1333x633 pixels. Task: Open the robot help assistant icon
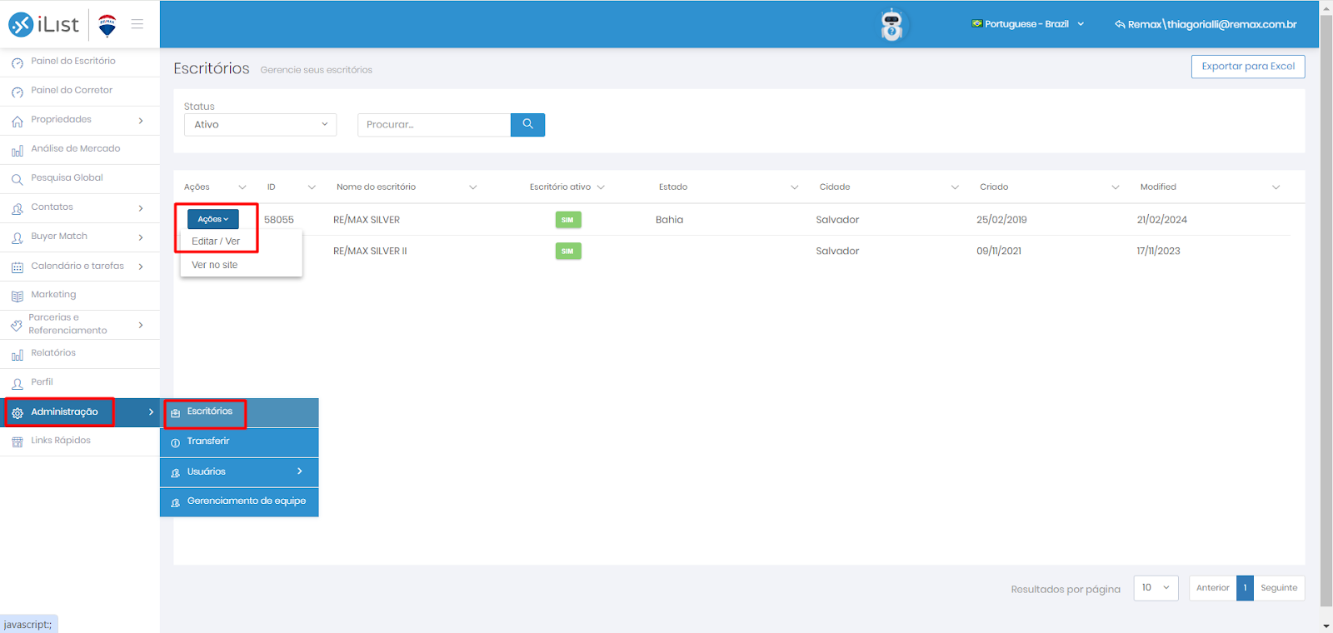(891, 25)
